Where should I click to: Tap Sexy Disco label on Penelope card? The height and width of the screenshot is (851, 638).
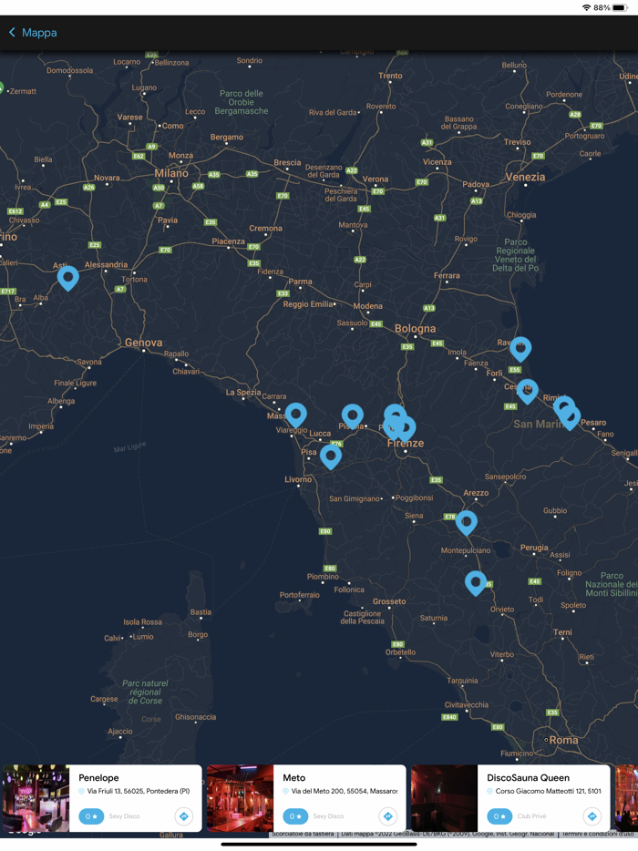tap(124, 816)
